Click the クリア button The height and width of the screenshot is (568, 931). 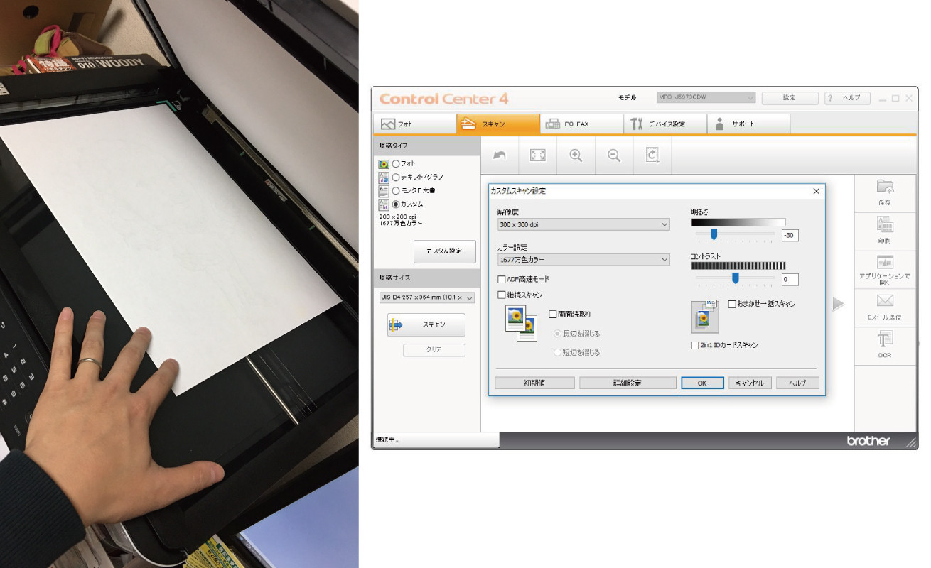[x=434, y=350]
